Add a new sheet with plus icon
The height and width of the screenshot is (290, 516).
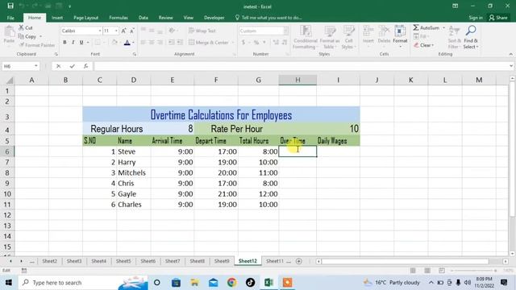[299, 261]
